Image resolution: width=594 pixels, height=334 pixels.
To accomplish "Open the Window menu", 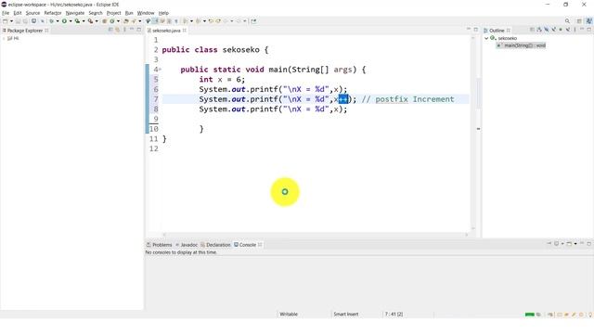I will pos(146,13).
